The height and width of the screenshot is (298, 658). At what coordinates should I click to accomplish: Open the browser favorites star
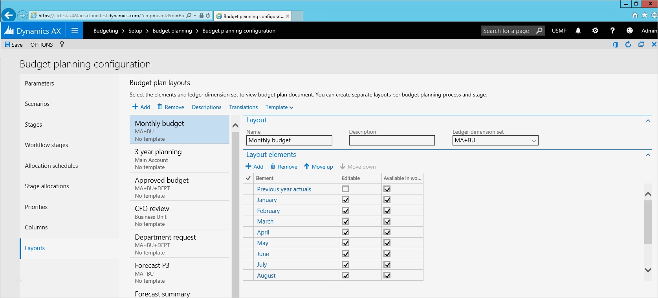[x=645, y=15]
